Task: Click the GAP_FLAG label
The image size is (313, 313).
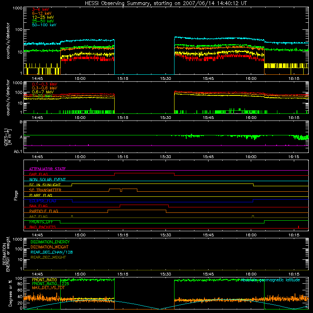Action: coord(38,174)
